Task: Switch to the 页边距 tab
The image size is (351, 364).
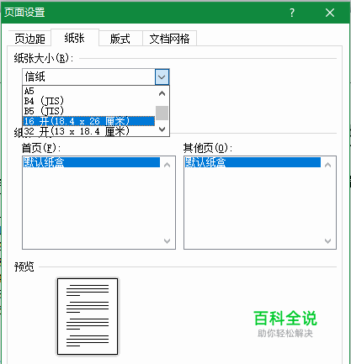Action: 29,39
